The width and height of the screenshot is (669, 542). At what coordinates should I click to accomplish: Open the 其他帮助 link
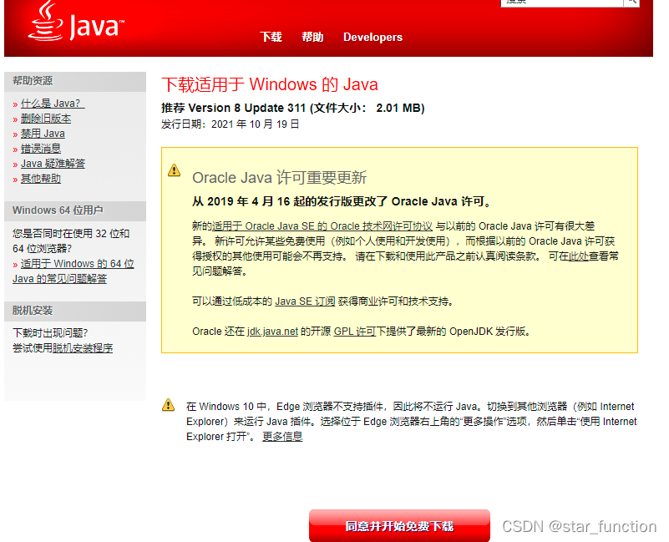coord(41,179)
